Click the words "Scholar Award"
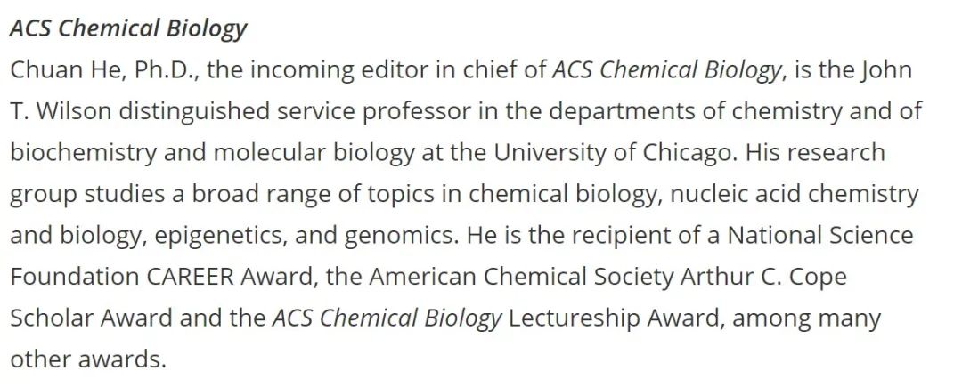962x387 pixels. click(92, 318)
